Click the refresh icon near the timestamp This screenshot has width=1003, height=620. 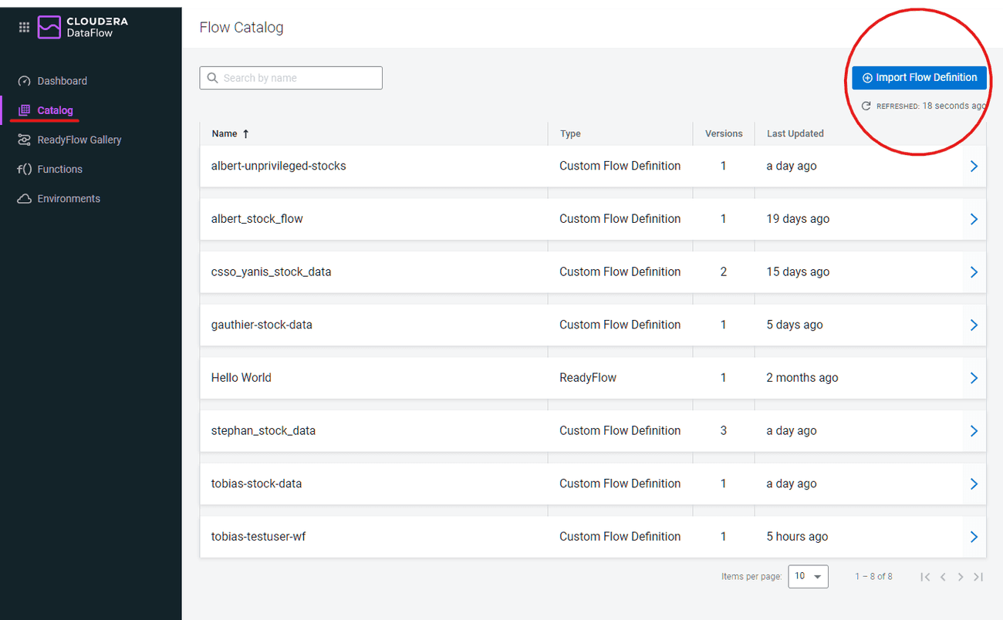click(x=866, y=106)
